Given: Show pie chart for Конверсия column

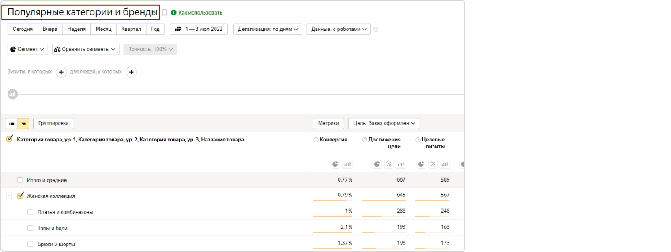Looking at the screenshot, I should click(335, 164).
